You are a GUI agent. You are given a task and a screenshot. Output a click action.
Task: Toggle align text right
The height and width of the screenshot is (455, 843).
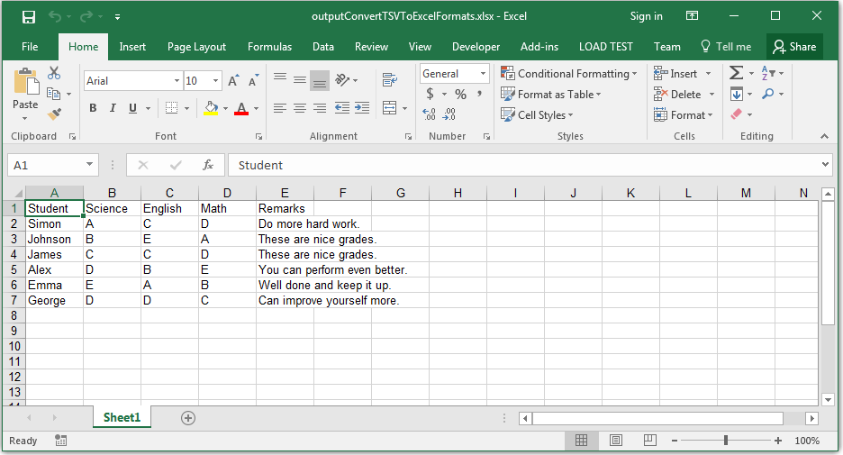coord(320,107)
